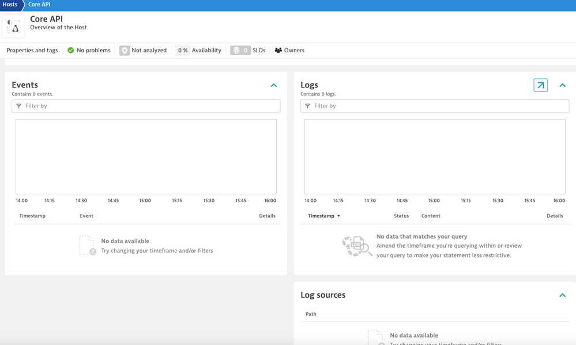Click the Status column header in Logs

pyautogui.click(x=401, y=216)
